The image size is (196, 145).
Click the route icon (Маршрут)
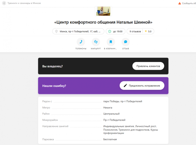96,42
